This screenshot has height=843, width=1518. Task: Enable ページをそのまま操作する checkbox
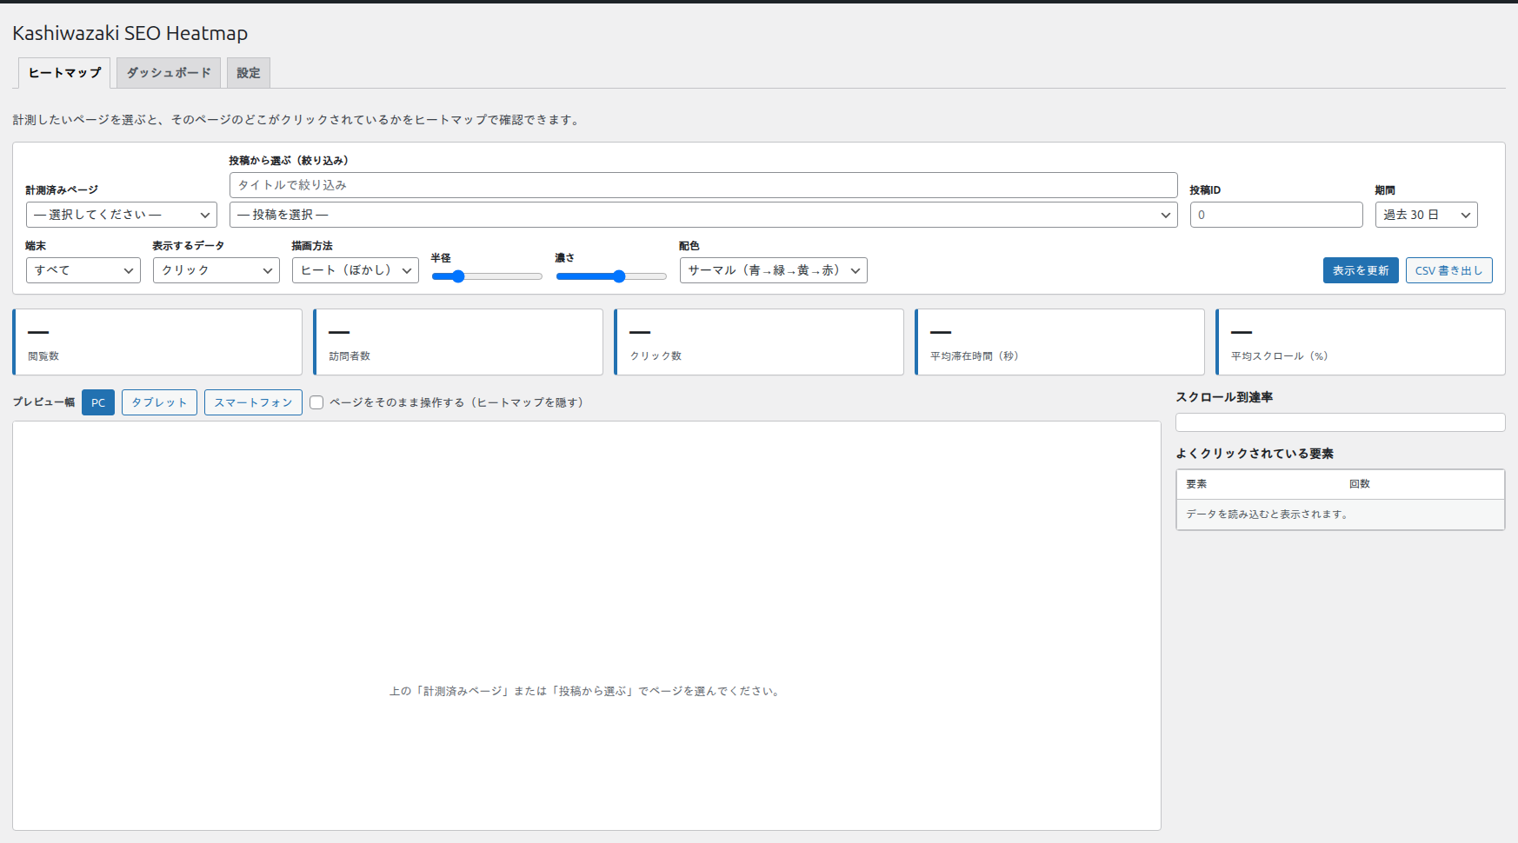click(x=316, y=402)
